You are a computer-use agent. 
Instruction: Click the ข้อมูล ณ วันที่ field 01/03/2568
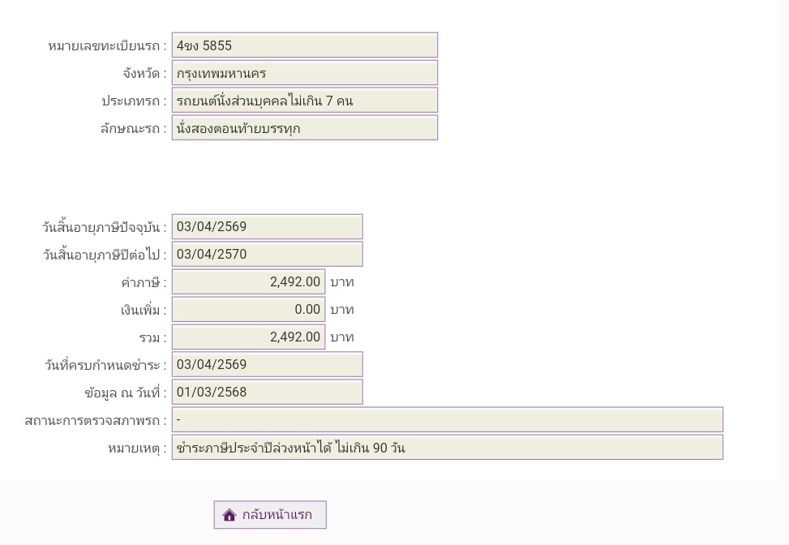tap(268, 392)
